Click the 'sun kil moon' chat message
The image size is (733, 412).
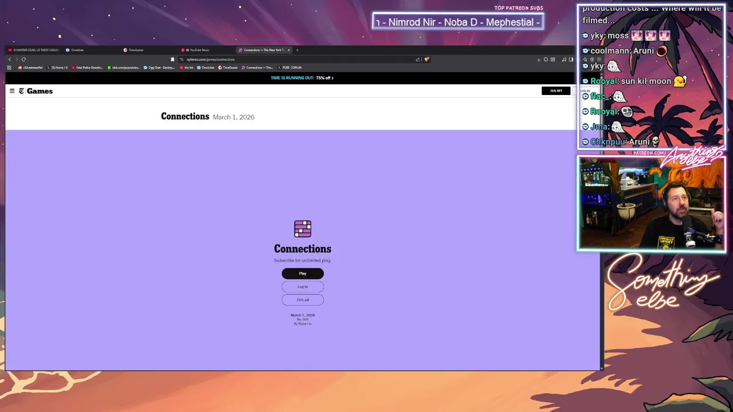click(639, 81)
